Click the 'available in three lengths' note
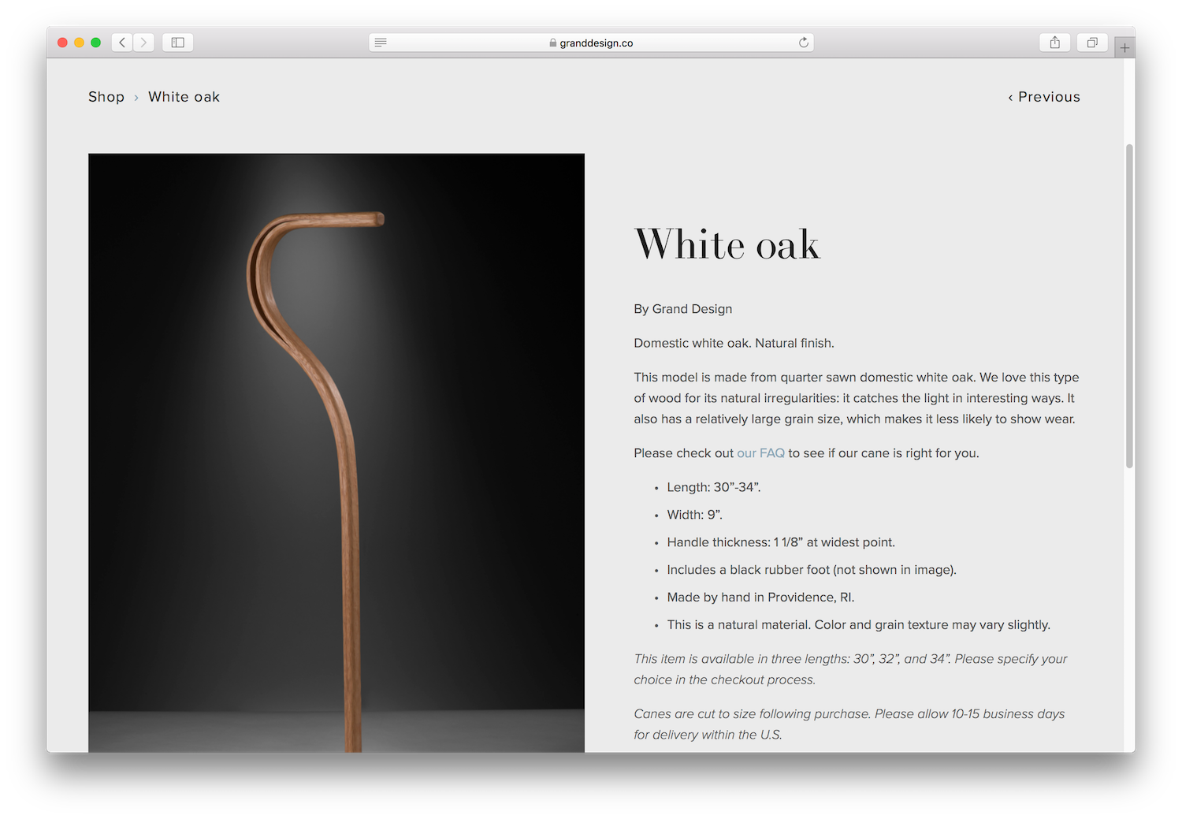 [850, 669]
